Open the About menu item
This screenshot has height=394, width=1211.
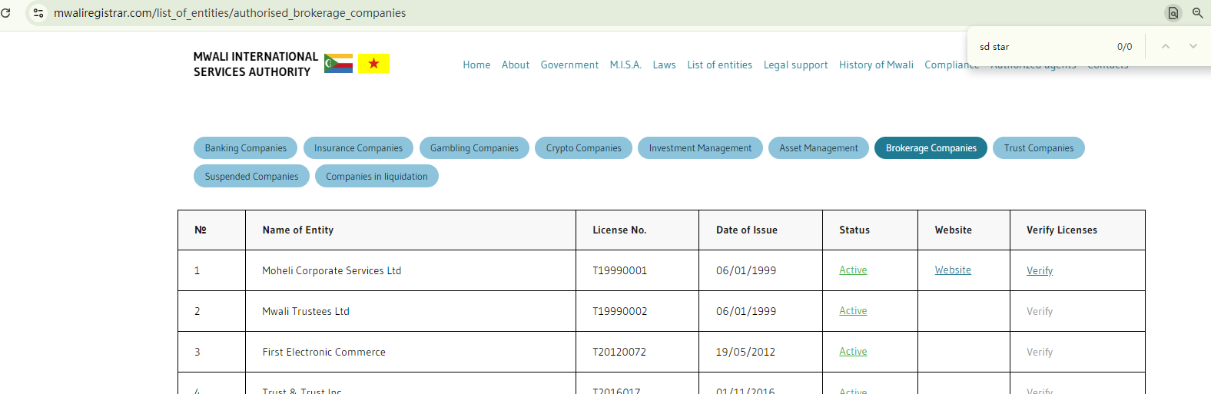point(516,65)
